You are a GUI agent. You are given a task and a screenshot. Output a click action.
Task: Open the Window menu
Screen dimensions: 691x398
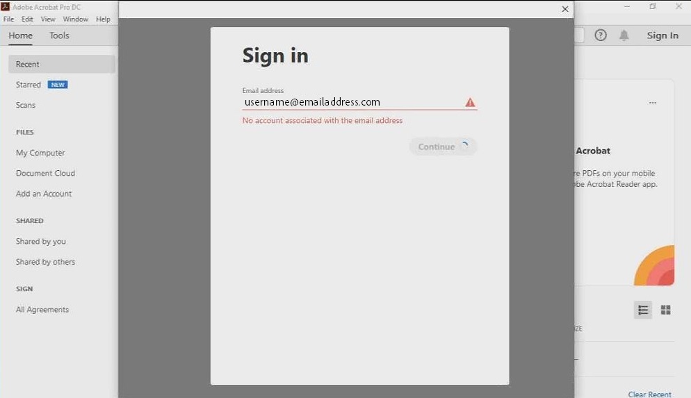point(75,19)
